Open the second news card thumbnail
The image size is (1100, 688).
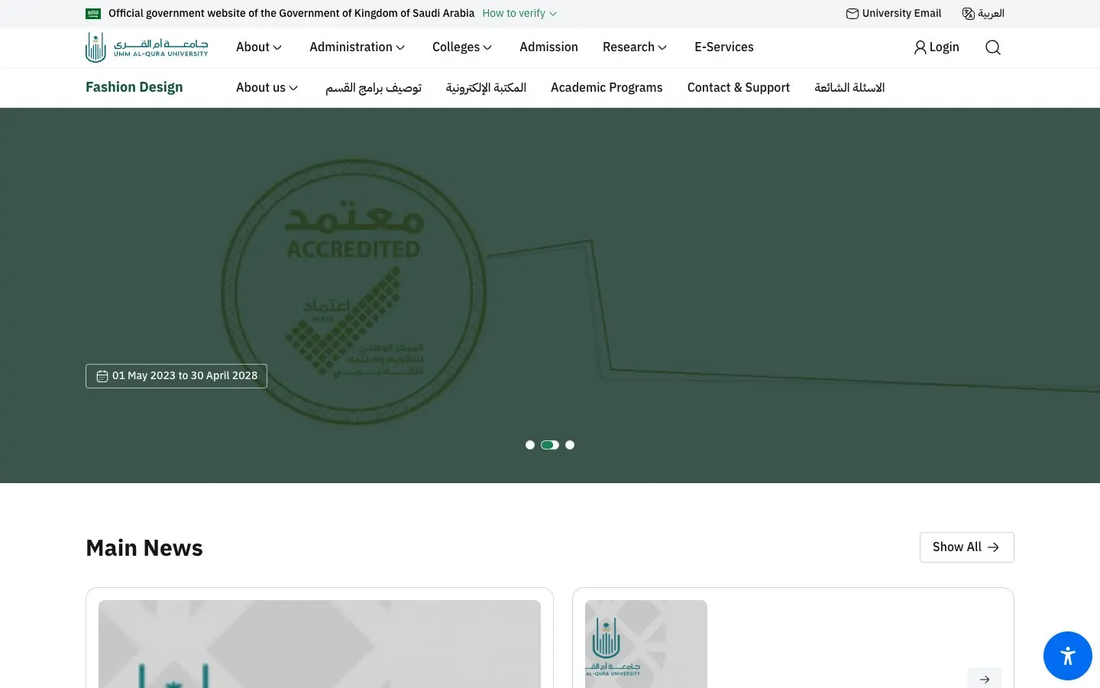pos(646,644)
